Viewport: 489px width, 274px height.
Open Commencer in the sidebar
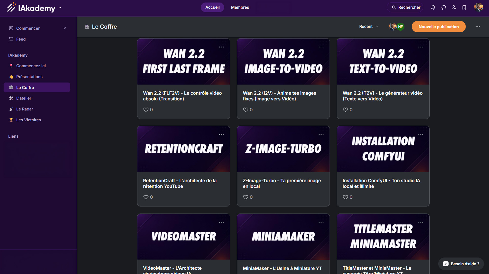click(28, 28)
